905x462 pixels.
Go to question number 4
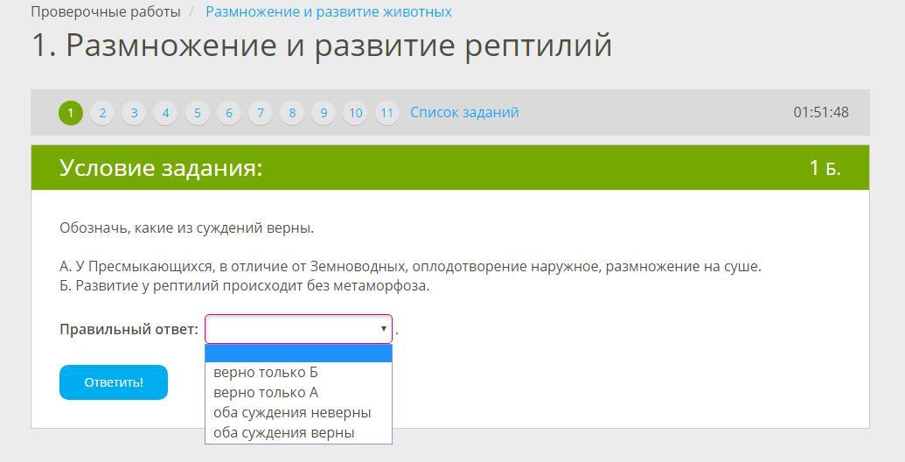[165, 113]
